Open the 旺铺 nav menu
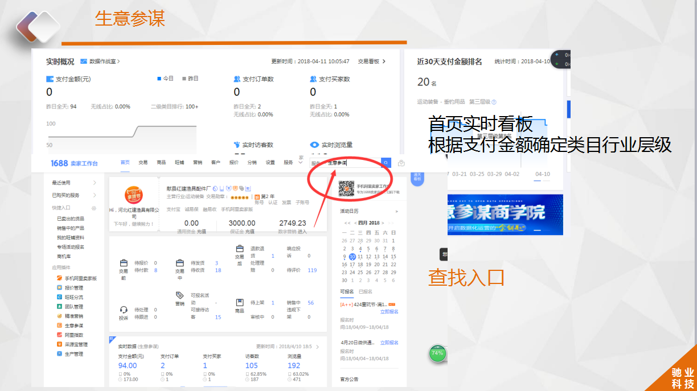 (179, 163)
